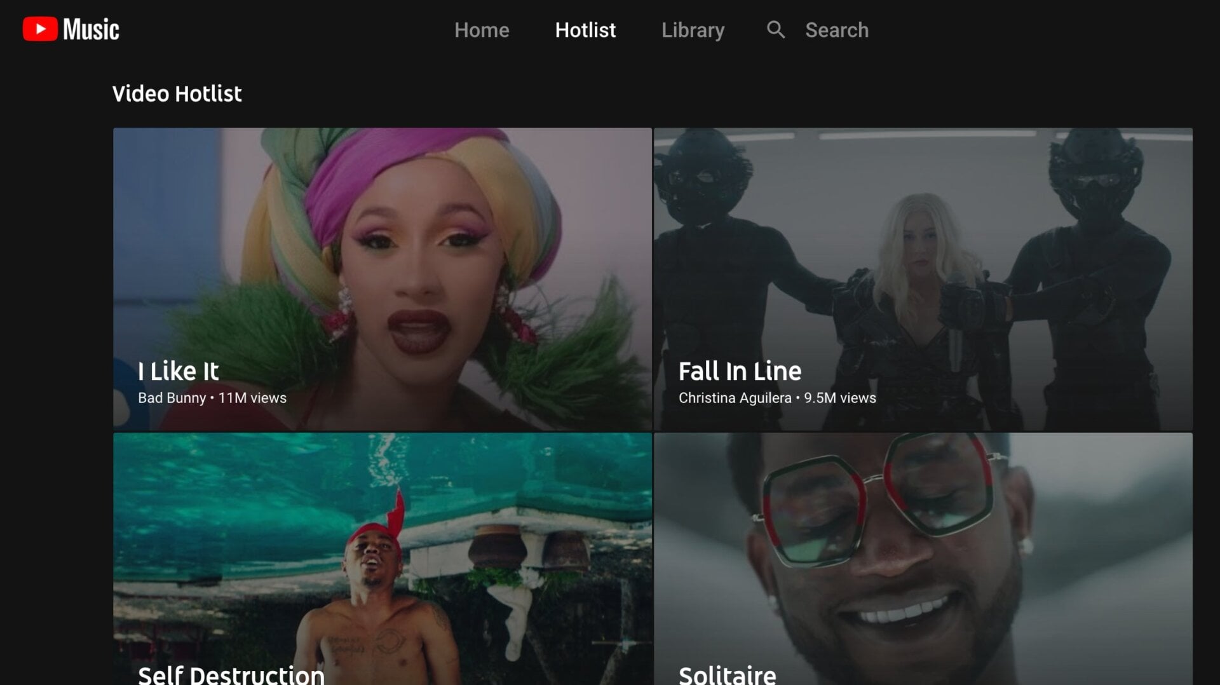Click the Solitaire song title
Screen dimensions: 1220x685
(727, 674)
